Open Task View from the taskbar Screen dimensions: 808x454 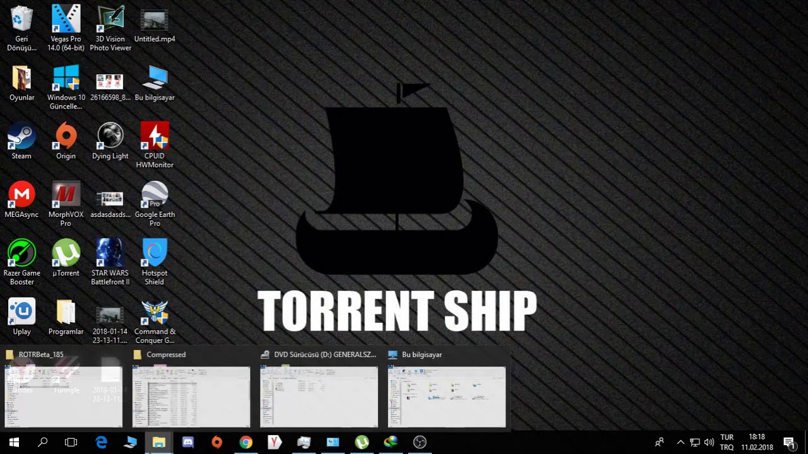71,443
